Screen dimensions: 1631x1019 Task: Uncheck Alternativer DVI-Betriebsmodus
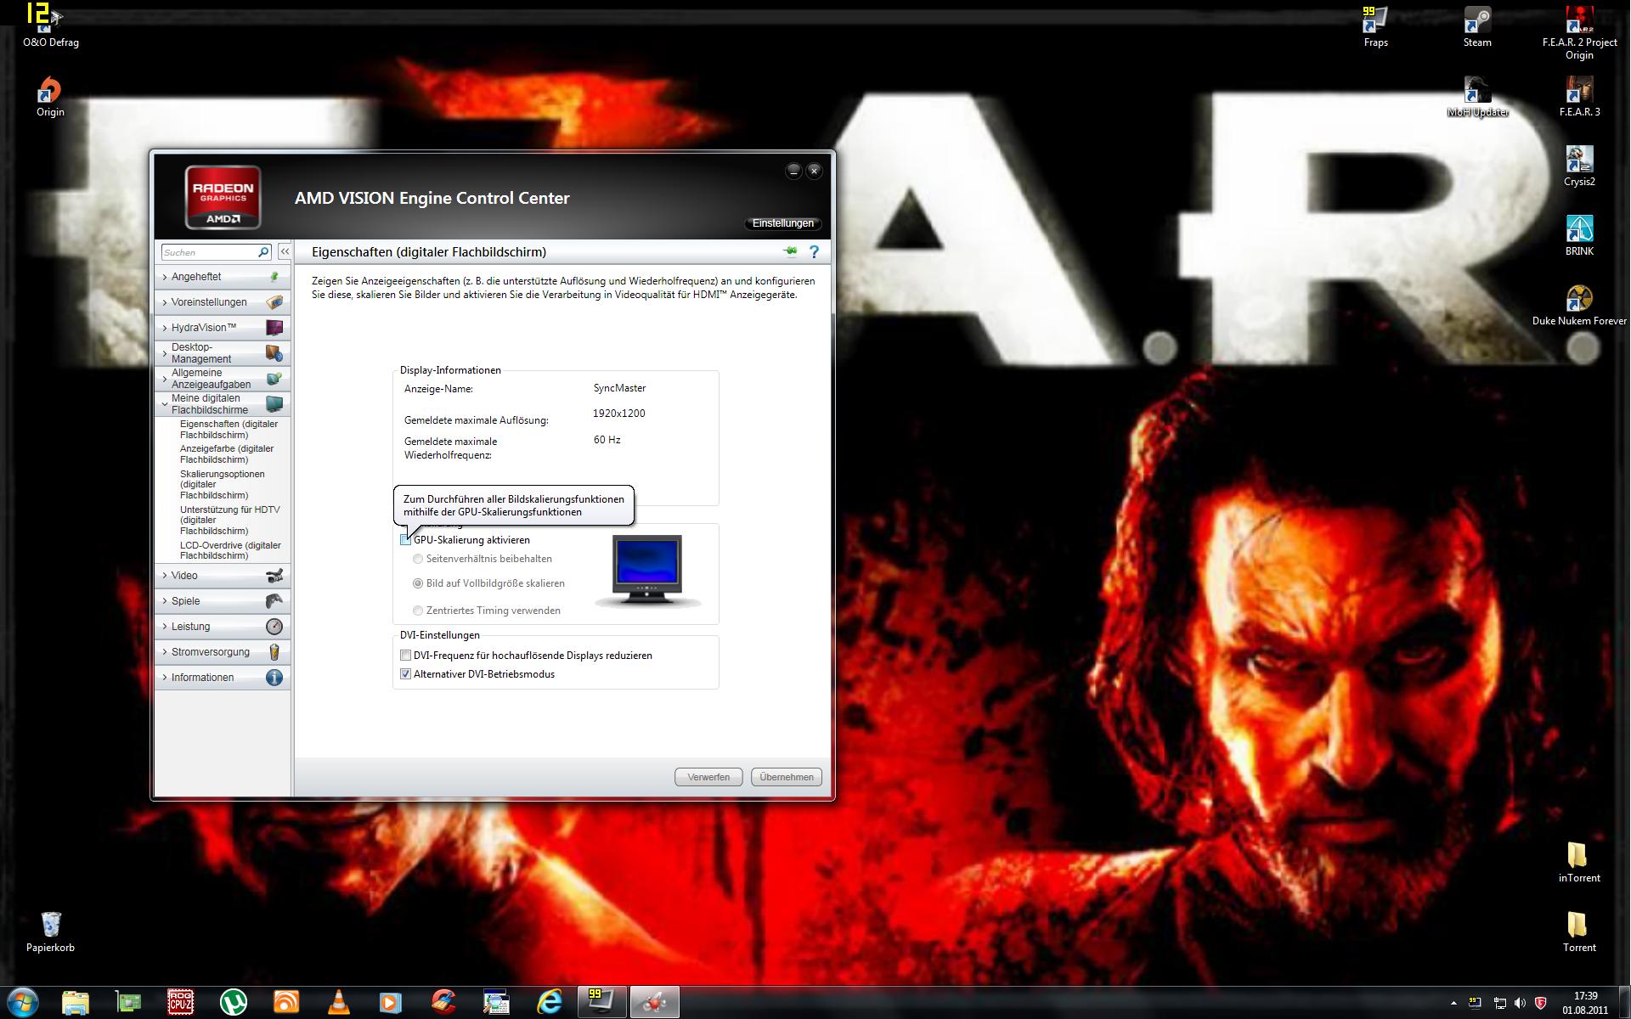(405, 674)
